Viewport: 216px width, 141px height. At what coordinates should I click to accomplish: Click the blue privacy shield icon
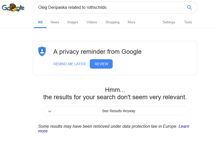[42, 51]
